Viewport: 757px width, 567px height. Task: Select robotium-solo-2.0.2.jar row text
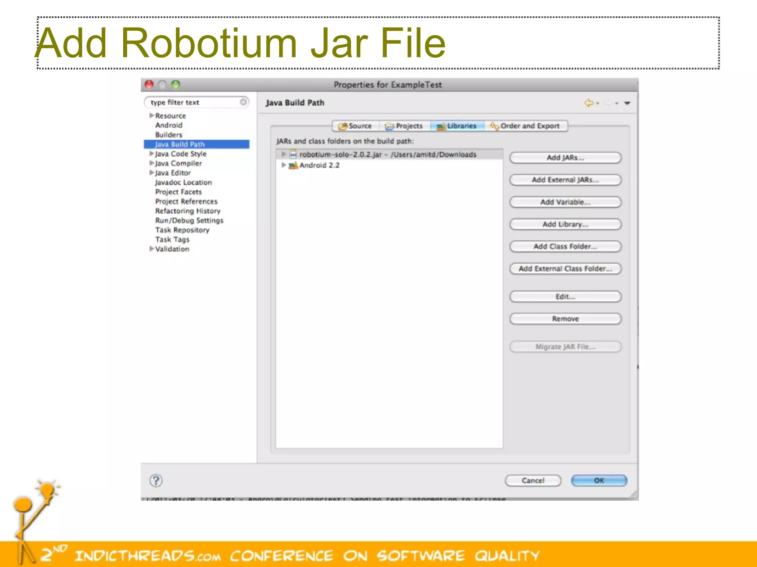pyautogui.click(x=388, y=154)
